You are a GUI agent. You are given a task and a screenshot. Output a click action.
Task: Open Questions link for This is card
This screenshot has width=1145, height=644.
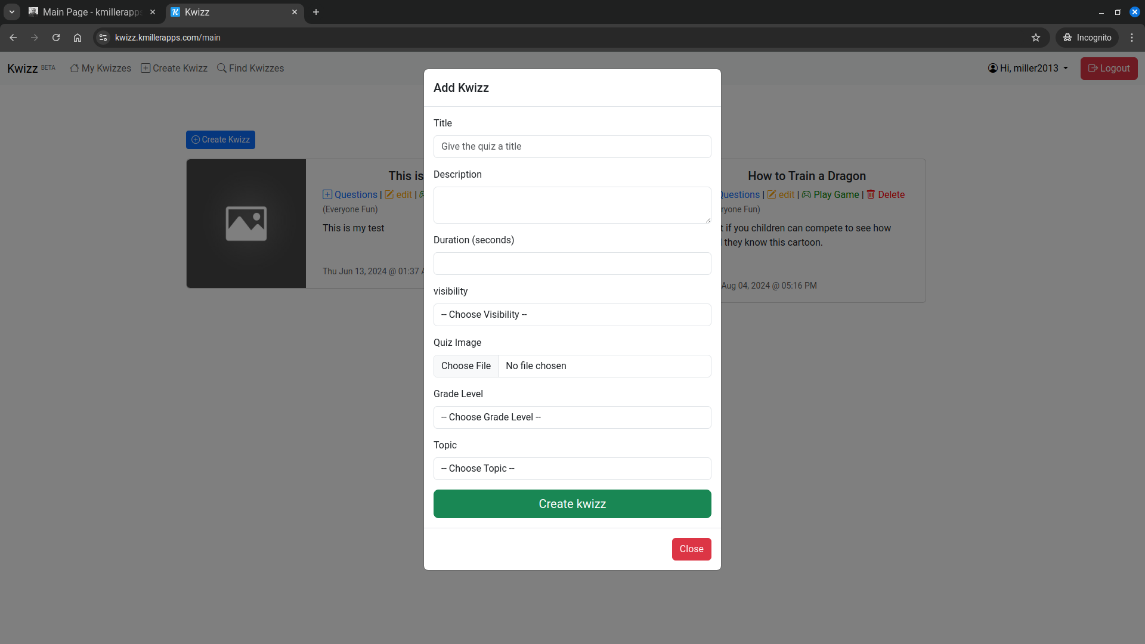tap(350, 195)
